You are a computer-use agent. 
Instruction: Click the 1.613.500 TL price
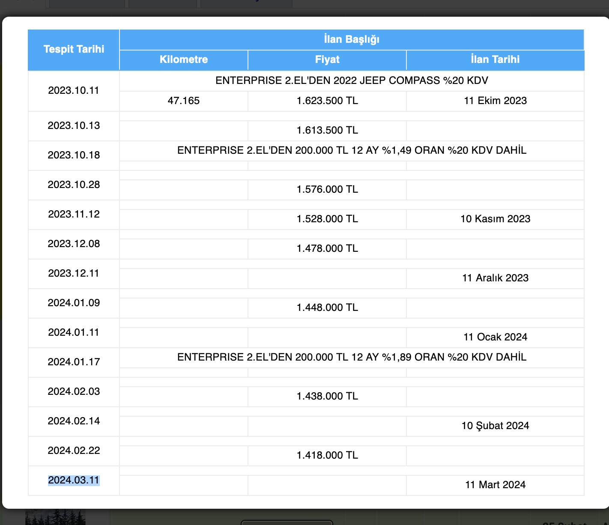tap(327, 130)
